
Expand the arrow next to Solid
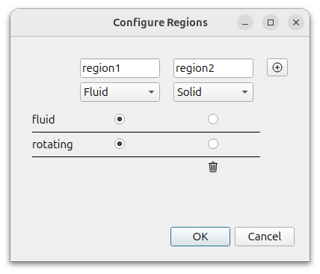(244, 92)
